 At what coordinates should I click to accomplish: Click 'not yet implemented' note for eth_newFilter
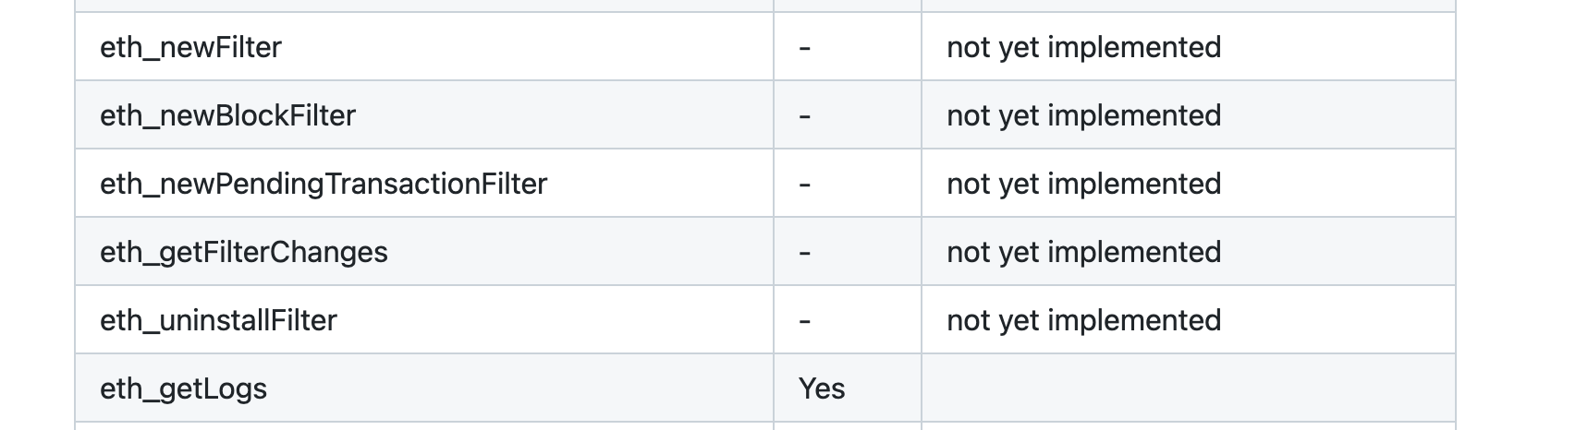[1083, 47]
